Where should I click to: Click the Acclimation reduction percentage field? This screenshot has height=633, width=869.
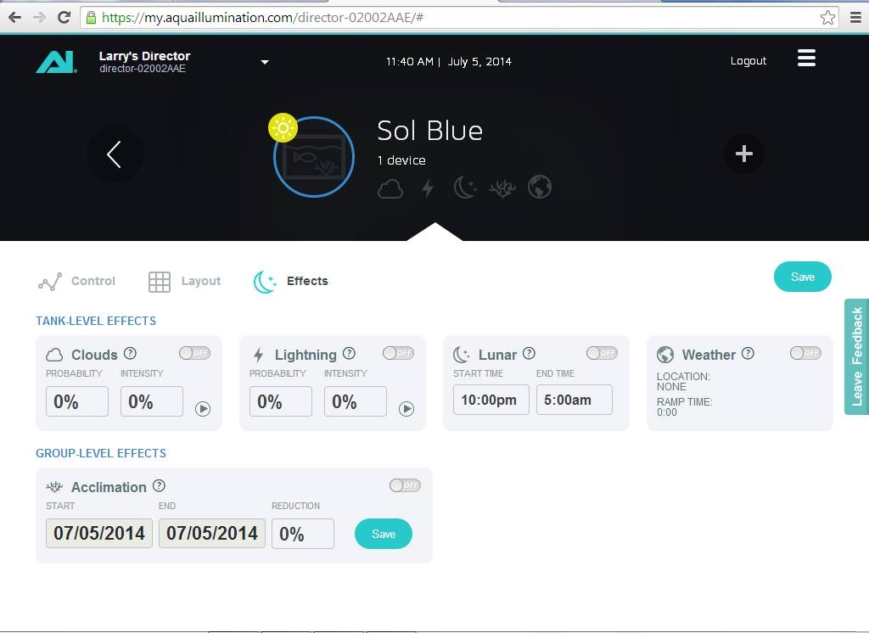point(303,534)
